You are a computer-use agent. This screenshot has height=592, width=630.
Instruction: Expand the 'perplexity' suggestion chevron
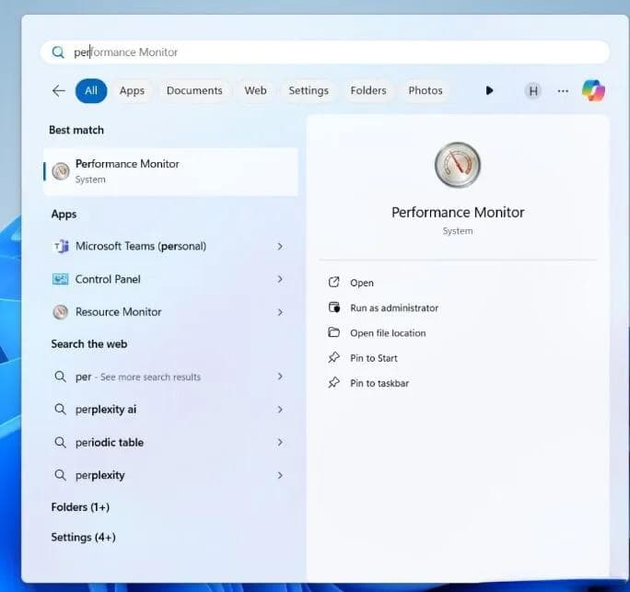pos(280,475)
